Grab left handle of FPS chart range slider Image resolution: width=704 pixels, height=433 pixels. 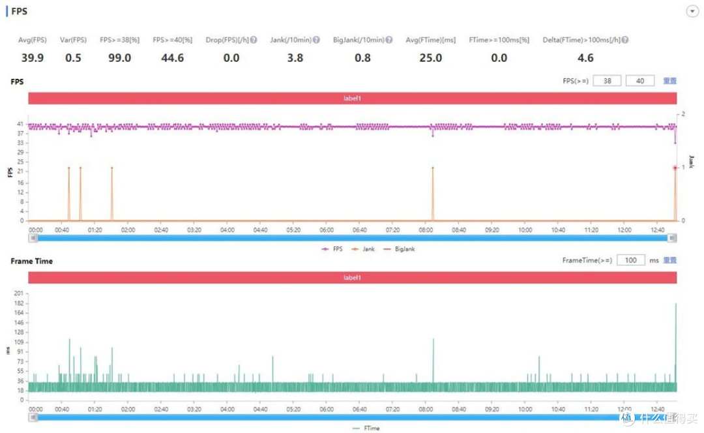[x=33, y=238]
